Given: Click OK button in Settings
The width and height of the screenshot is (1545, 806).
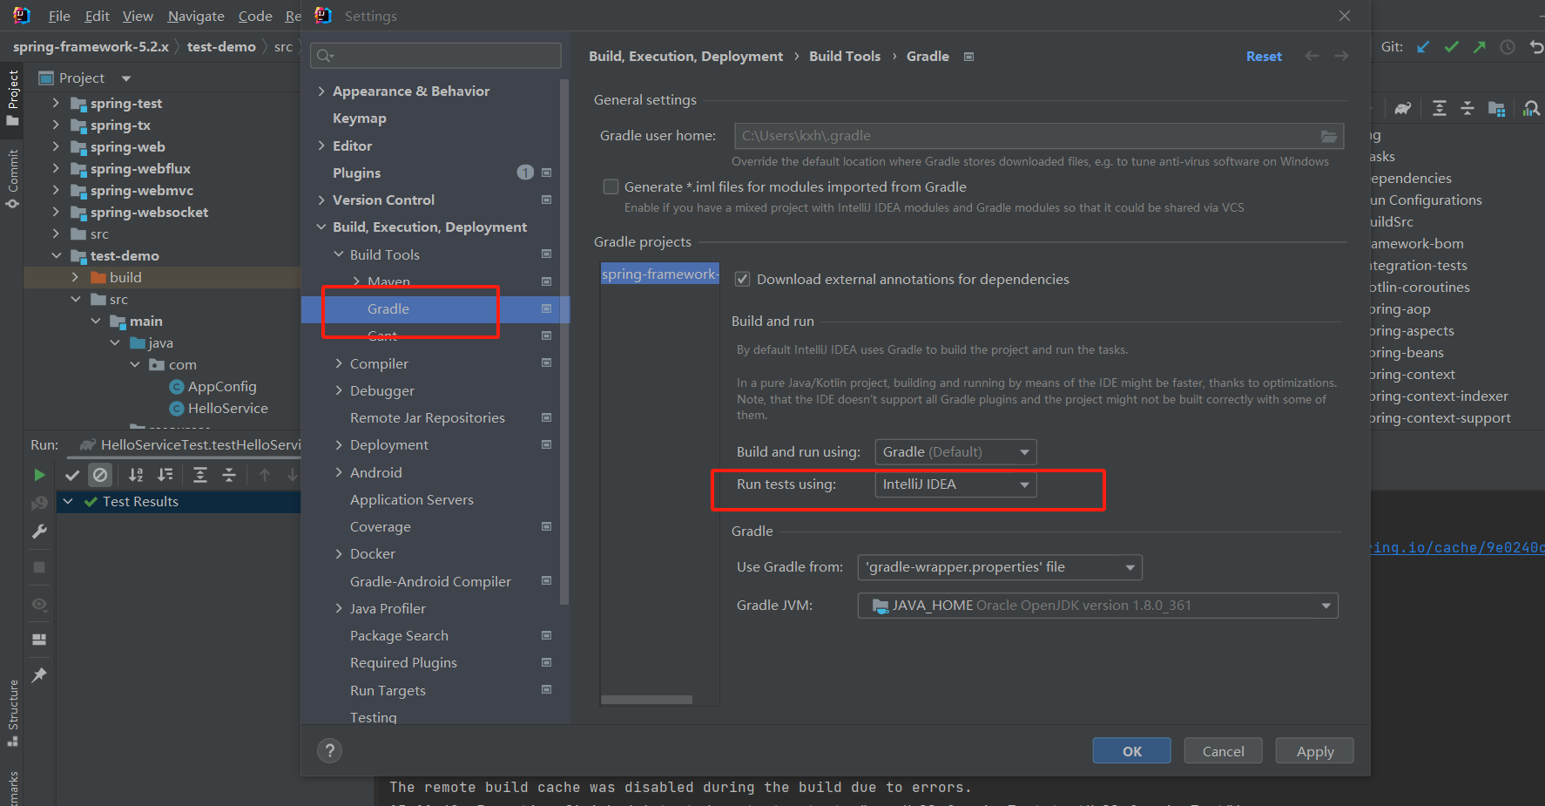Looking at the screenshot, I should (1132, 751).
